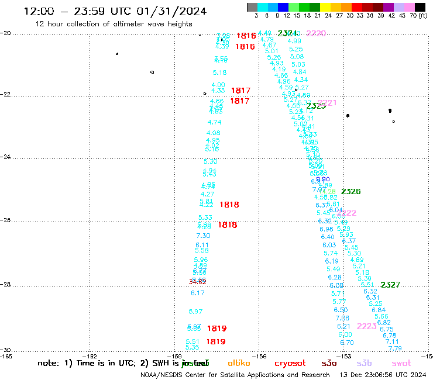Click the wave height value '6.28'

(335, 277)
